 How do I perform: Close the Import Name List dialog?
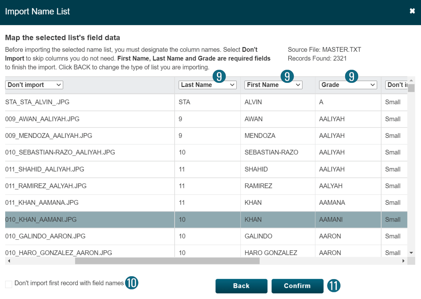pos(412,11)
